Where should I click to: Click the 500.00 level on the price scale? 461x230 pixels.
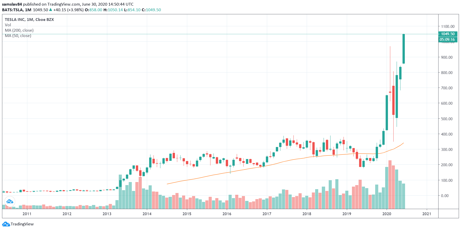pyautogui.click(x=447, y=119)
